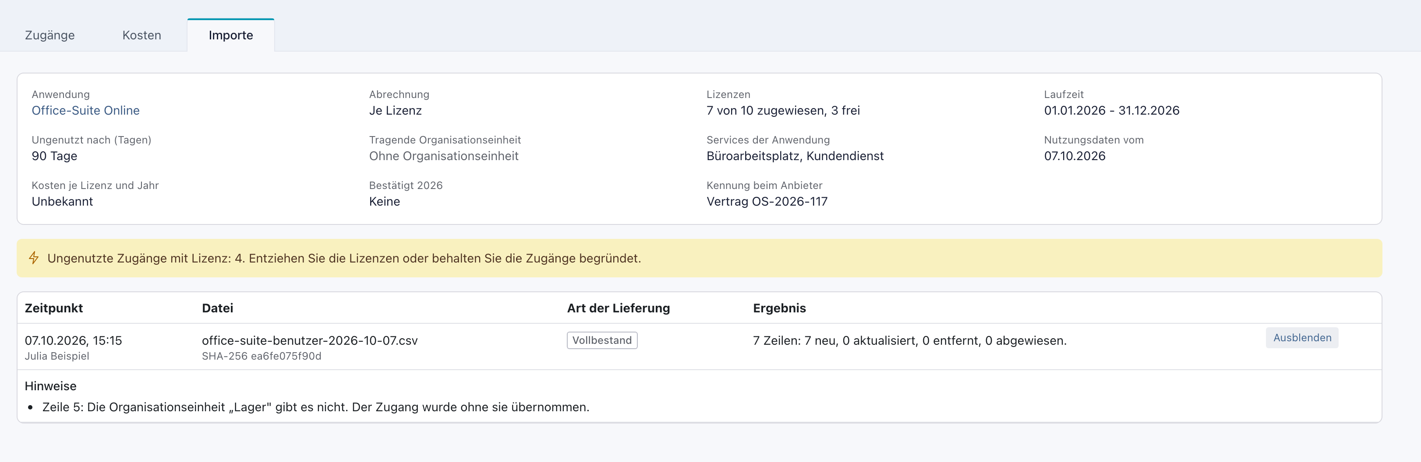Click the lightning warning icon
Screen dimensions: 1421x462
(34, 258)
